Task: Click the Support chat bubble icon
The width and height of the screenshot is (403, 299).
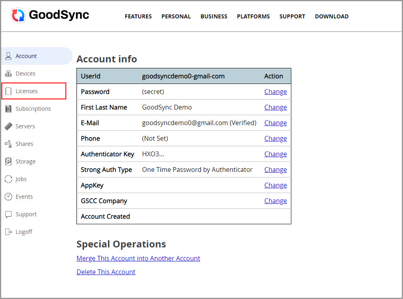Action: (8, 214)
